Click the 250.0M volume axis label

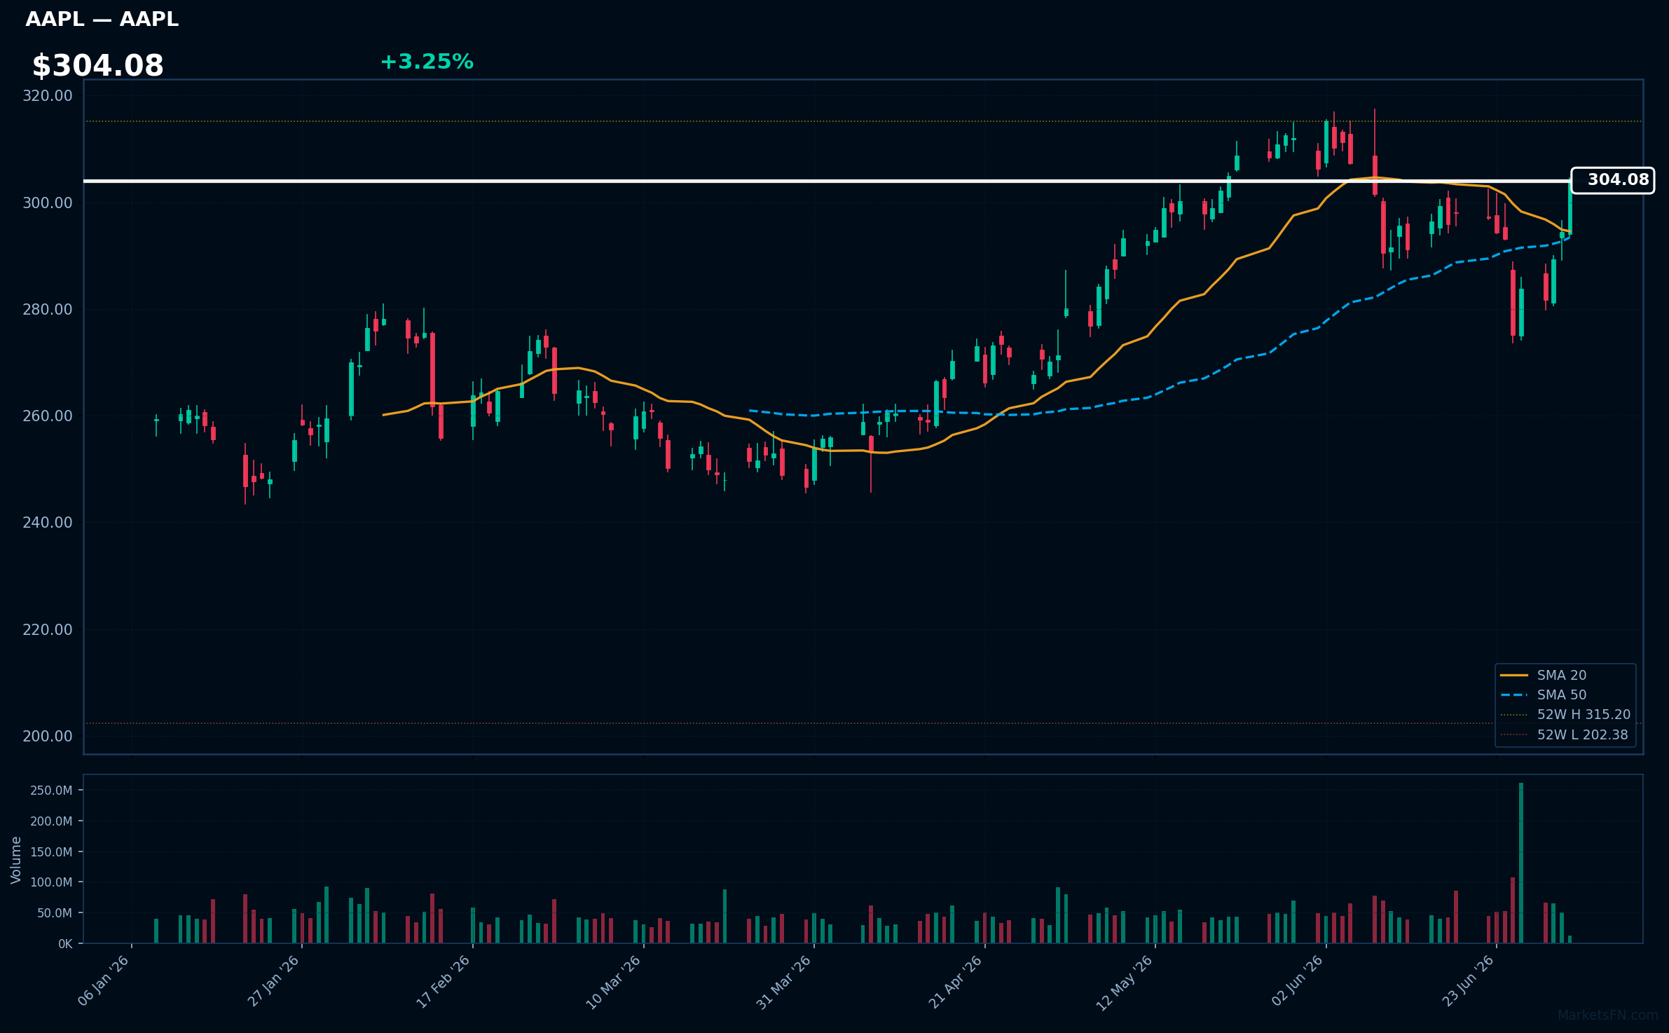51,791
